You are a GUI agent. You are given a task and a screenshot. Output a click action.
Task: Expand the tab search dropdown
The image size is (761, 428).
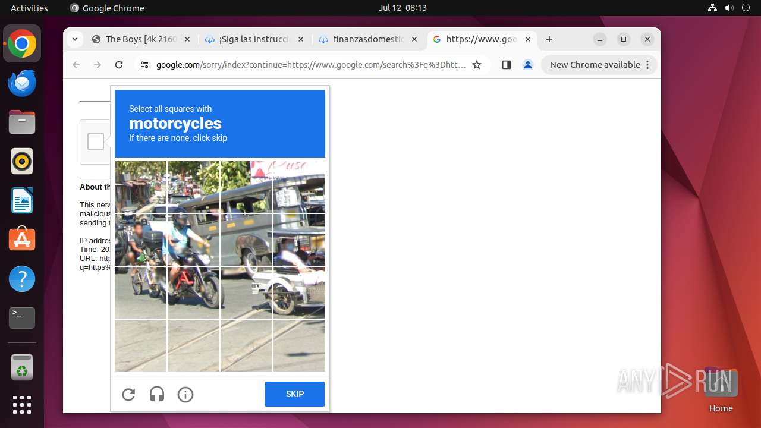[74, 39]
